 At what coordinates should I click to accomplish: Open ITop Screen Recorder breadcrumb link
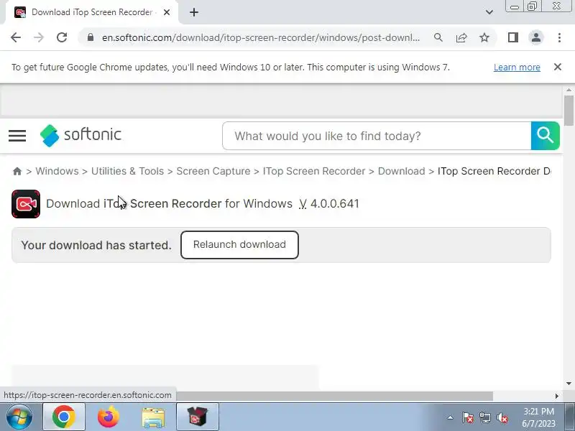314,171
